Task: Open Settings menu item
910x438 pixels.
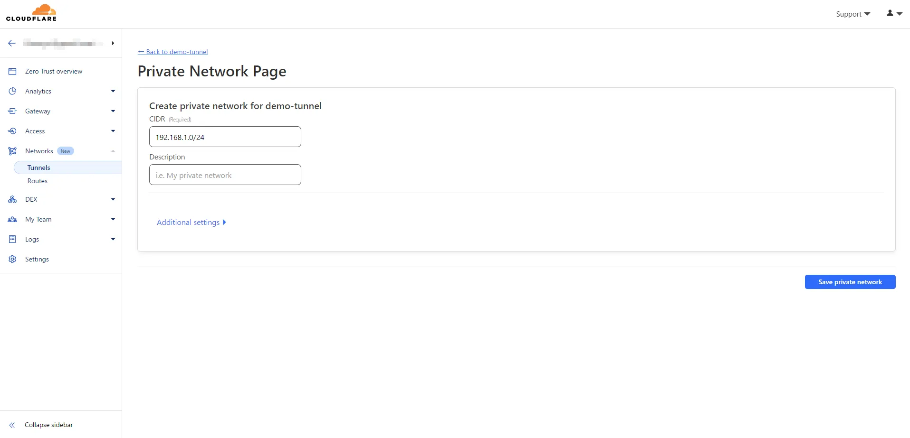Action: 37,259
